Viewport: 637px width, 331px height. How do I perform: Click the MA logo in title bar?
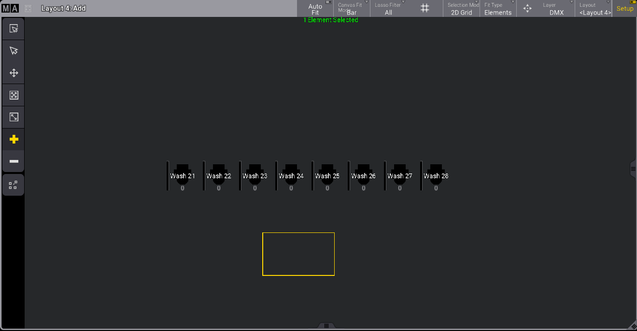(10, 8)
